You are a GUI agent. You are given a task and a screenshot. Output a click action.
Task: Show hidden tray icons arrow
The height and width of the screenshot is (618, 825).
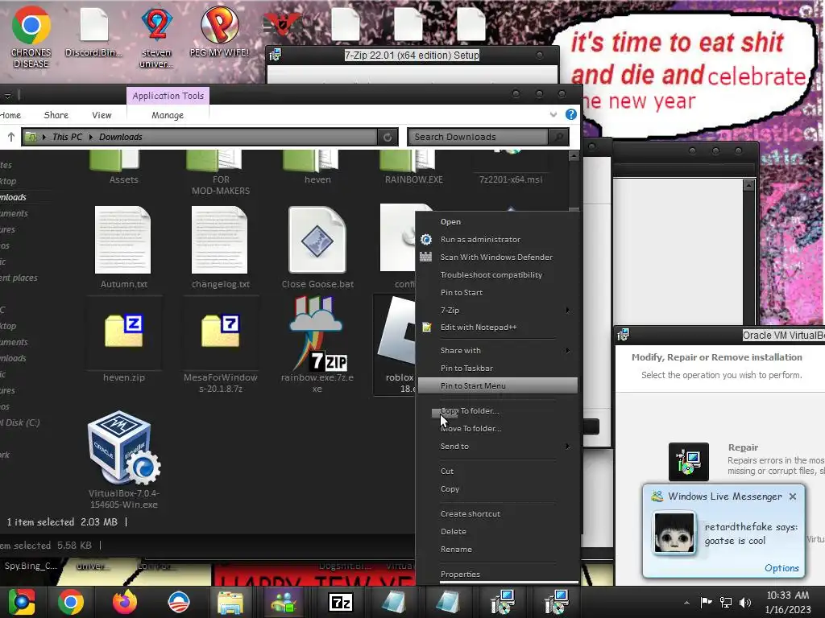coord(686,603)
